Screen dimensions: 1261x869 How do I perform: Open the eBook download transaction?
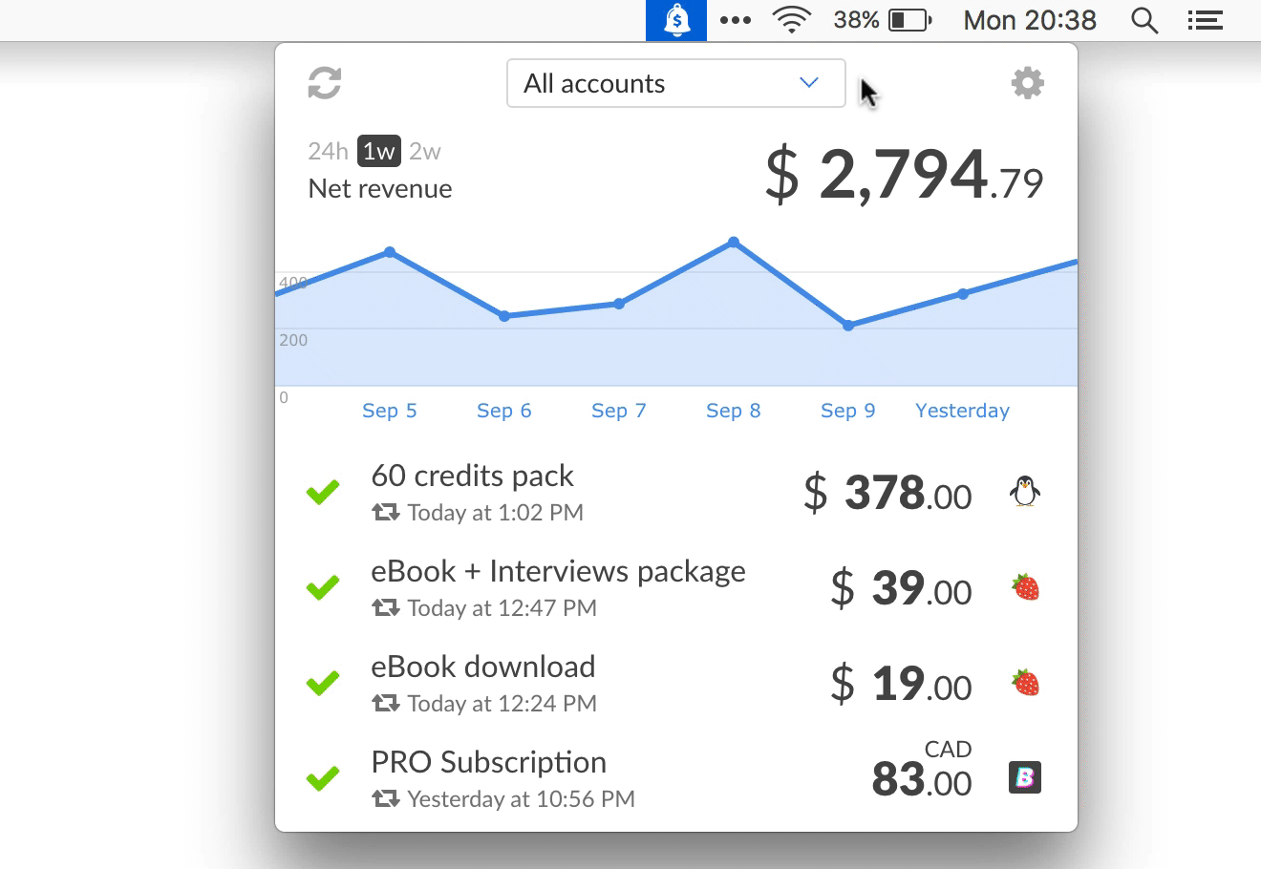(x=676, y=684)
